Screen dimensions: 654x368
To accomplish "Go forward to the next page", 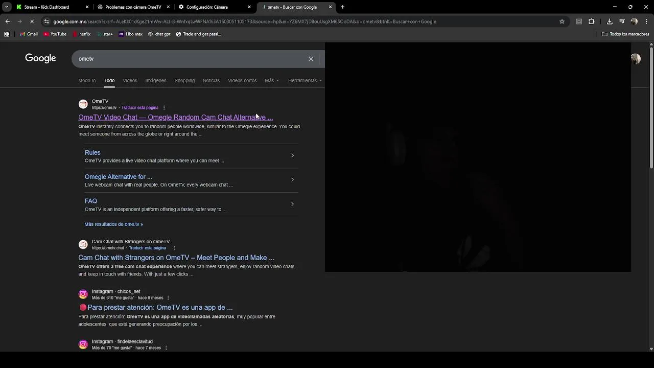I will click(19, 21).
